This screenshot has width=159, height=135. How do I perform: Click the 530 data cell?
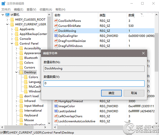tap(131, 26)
